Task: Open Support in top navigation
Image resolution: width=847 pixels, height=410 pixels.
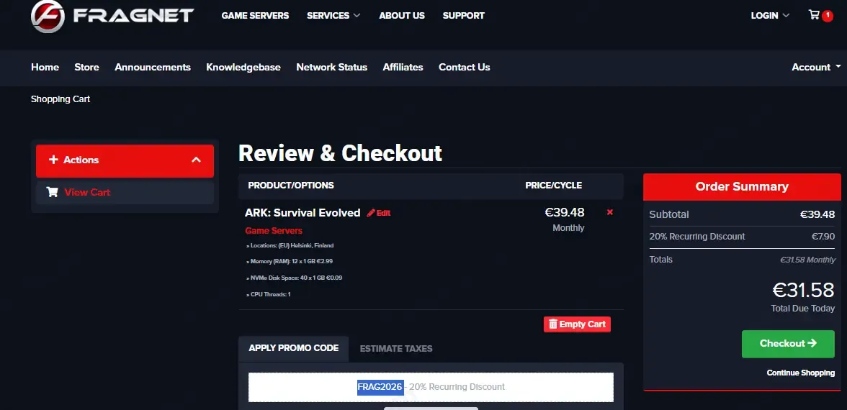Action: click(464, 16)
